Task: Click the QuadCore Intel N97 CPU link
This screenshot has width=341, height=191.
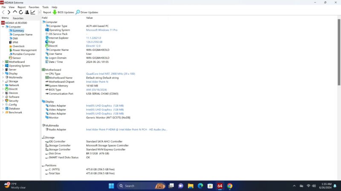Action: click(110, 74)
